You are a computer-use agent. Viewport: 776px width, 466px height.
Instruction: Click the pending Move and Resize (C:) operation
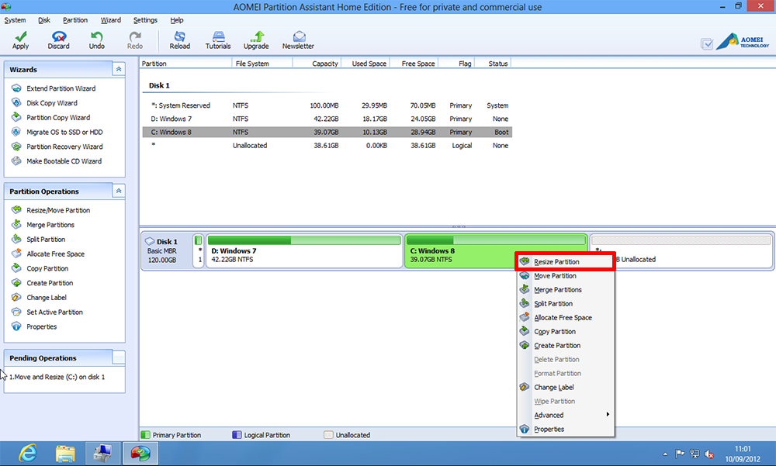(x=57, y=377)
